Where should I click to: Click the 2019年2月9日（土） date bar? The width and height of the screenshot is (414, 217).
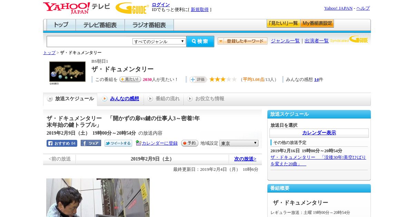[152, 159]
